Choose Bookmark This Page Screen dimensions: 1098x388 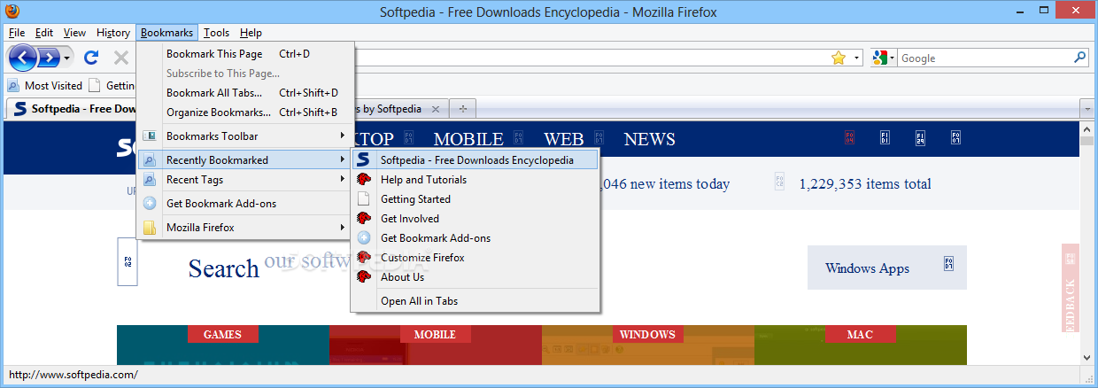(x=245, y=54)
